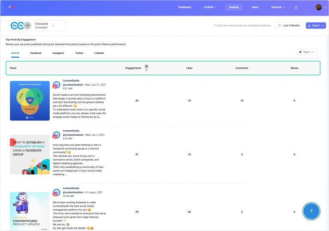Click the profile icon of the Jun 2 post

coord(56,135)
